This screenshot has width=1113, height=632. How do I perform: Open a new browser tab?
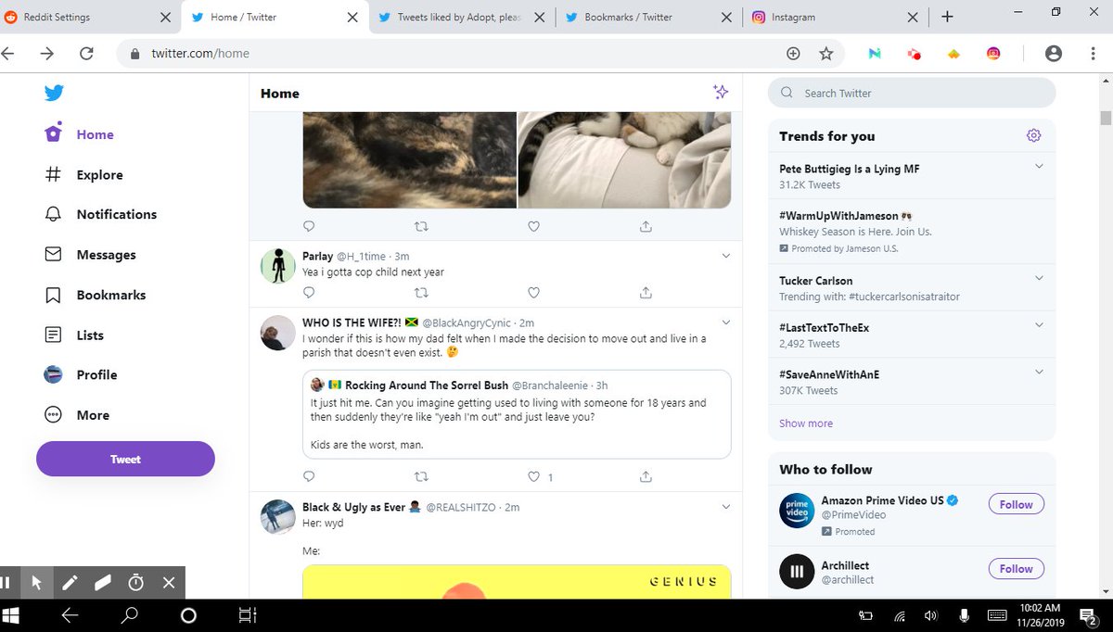tap(947, 17)
